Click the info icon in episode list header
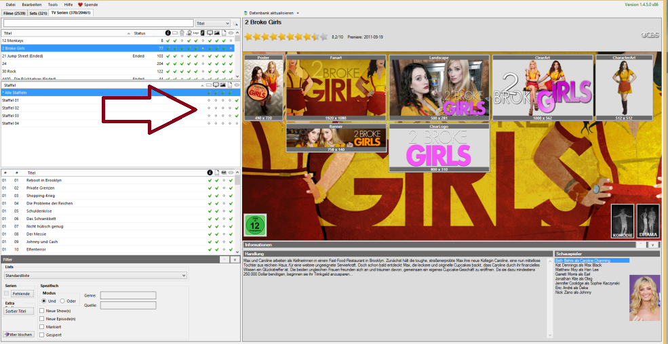Screen dimensions: 668x344 (210, 173)
